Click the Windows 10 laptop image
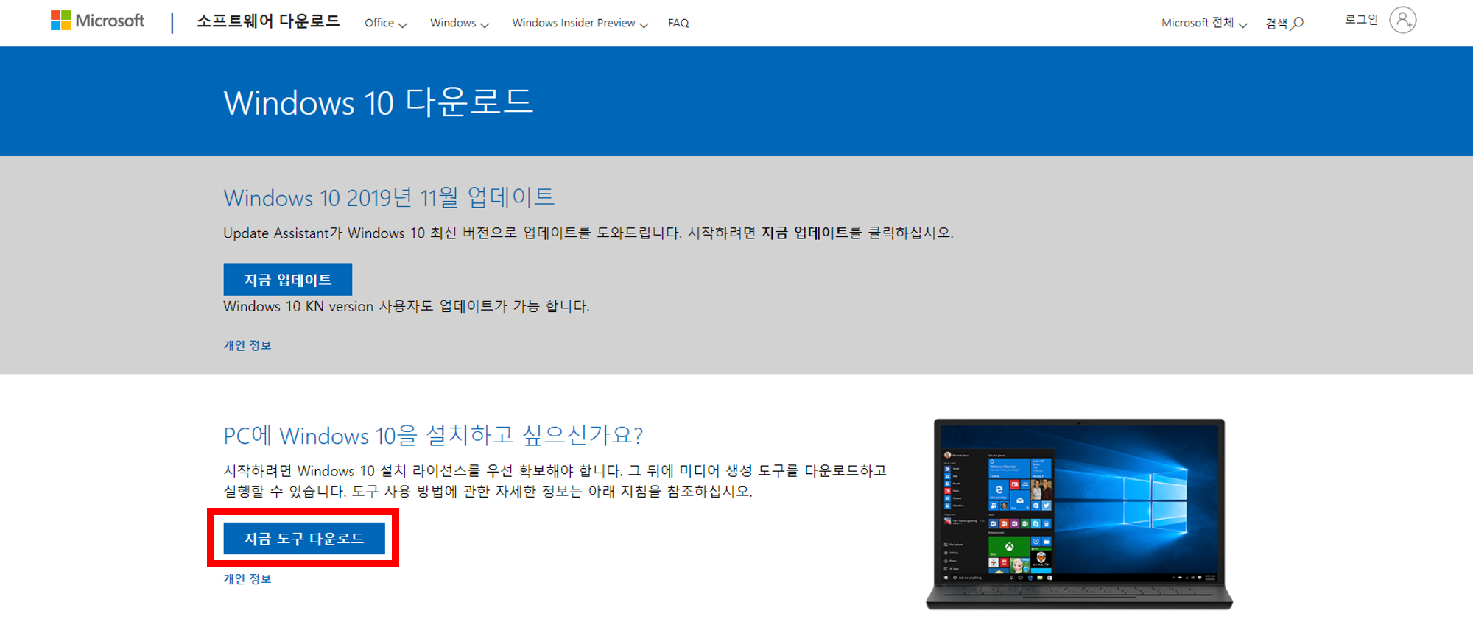1473x644 pixels. click(1079, 514)
